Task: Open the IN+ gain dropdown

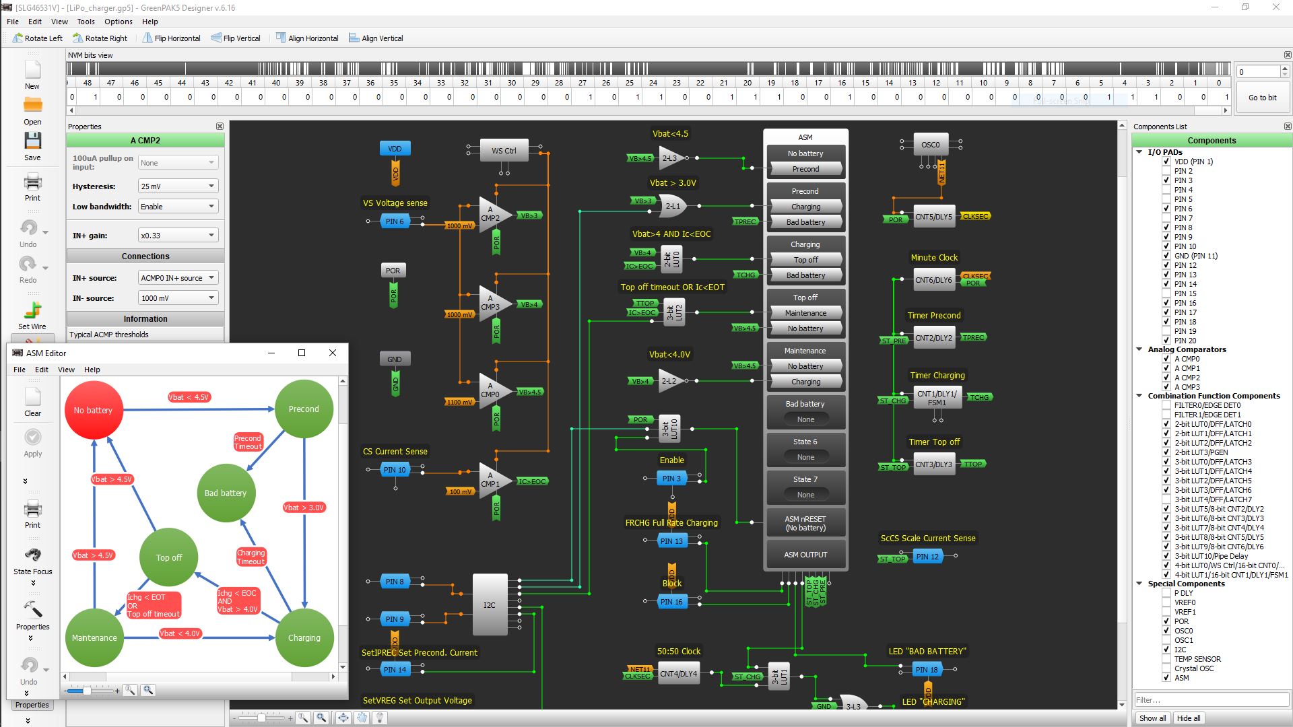Action: (x=178, y=236)
